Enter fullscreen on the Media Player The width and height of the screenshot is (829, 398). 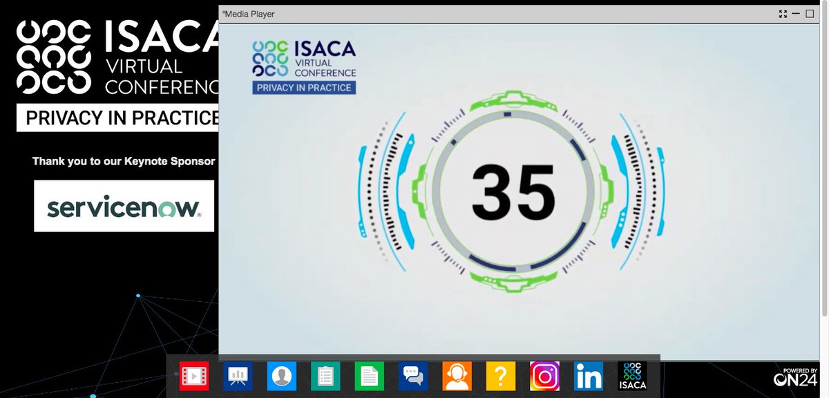pyautogui.click(x=783, y=12)
